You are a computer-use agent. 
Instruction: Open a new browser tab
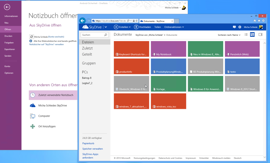(177, 21)
